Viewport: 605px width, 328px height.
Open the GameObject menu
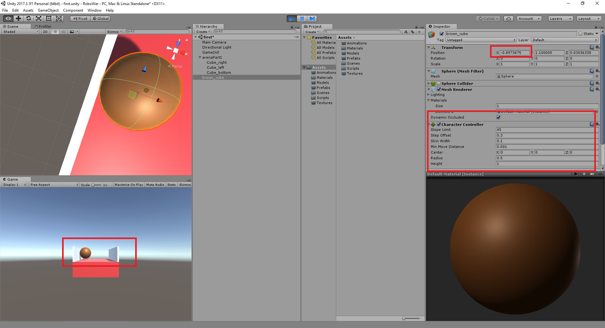pos(48,10)
